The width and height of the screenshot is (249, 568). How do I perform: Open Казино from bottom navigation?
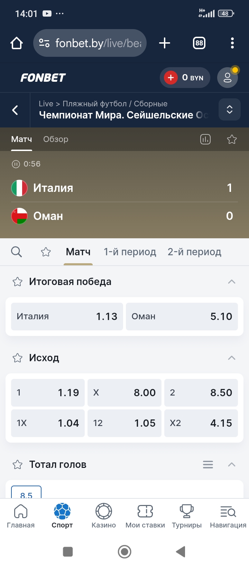104,515
